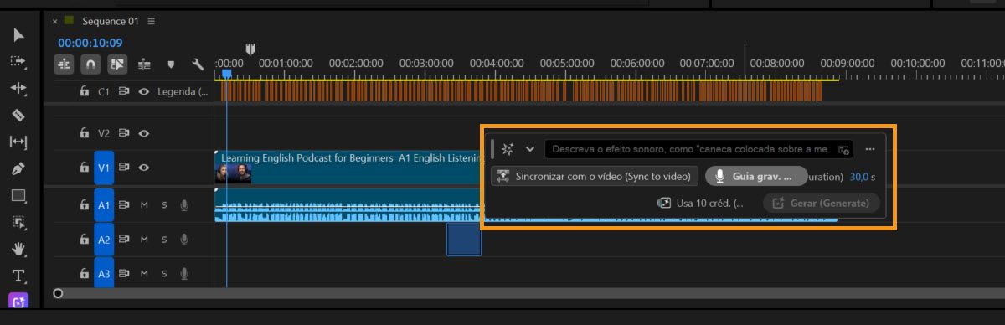The image size is (1005, 325).
Task: Toggle sync lock on track C1
Action: coord(124,92)
